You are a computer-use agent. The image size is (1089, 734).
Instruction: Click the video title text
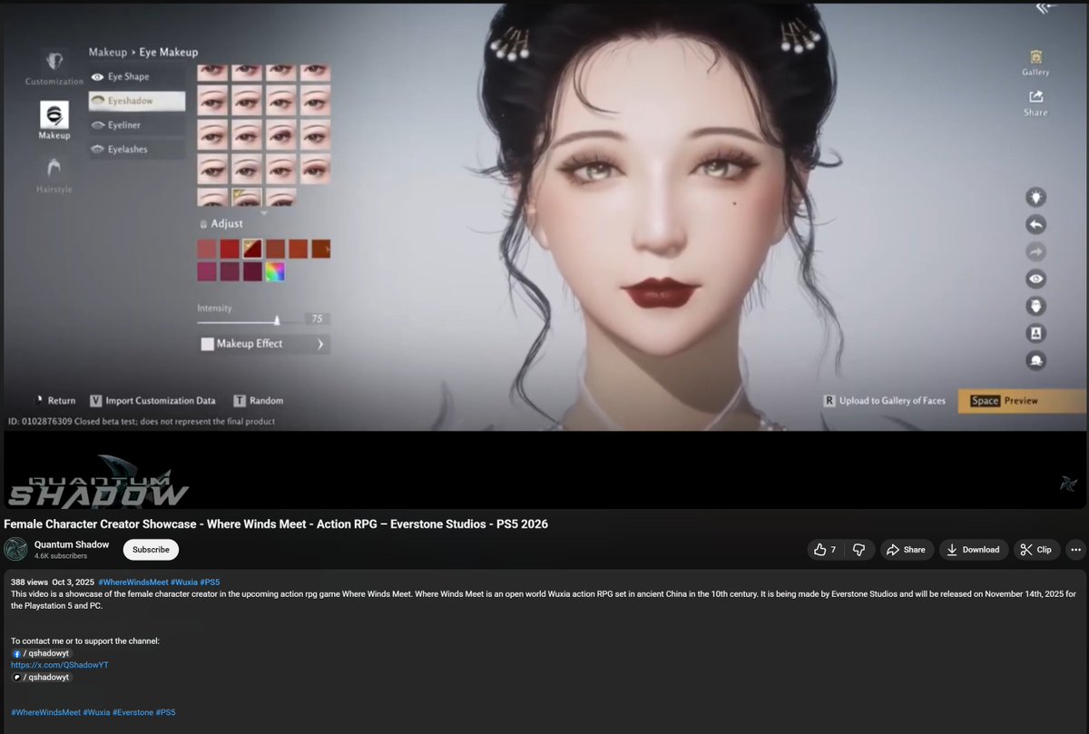276,524
